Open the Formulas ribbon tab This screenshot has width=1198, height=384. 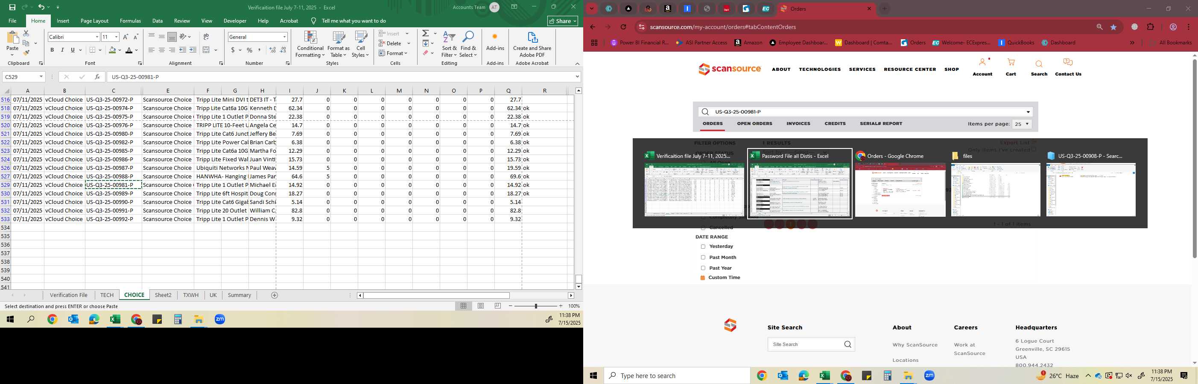click(x=130, y=21)
